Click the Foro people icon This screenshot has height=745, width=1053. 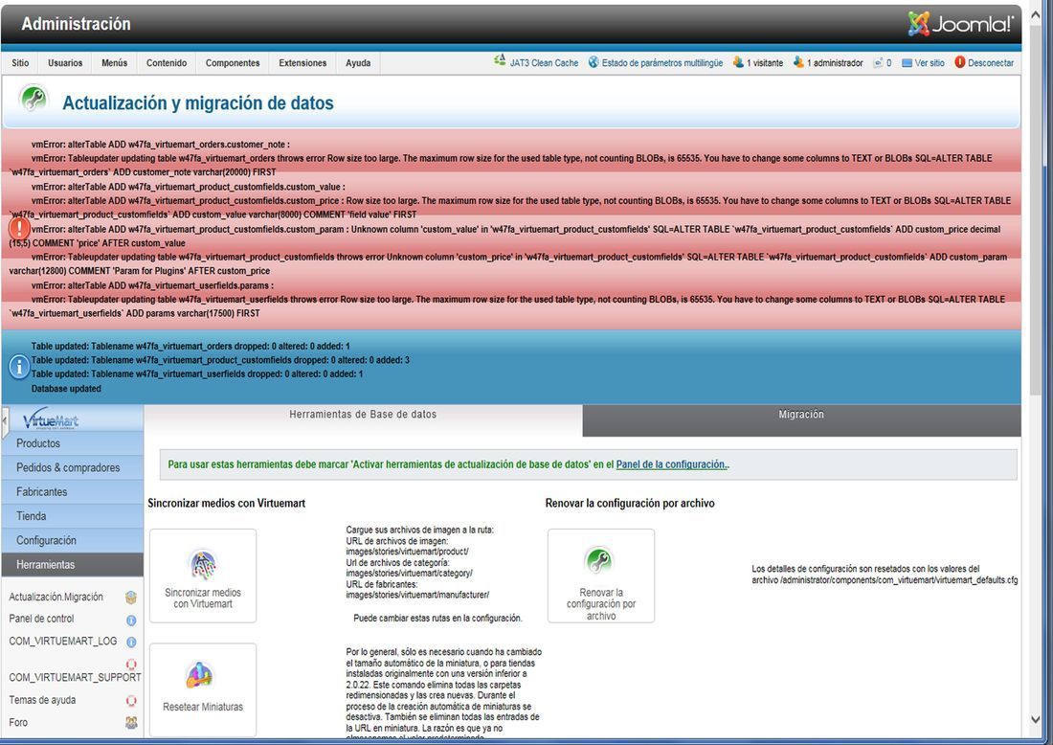131,723
